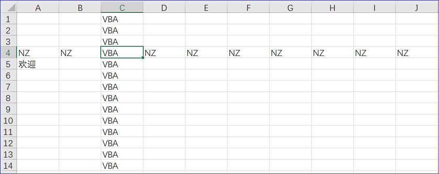Click cell D4 containing NZ
439x174 pixels.
pos(164,52)
